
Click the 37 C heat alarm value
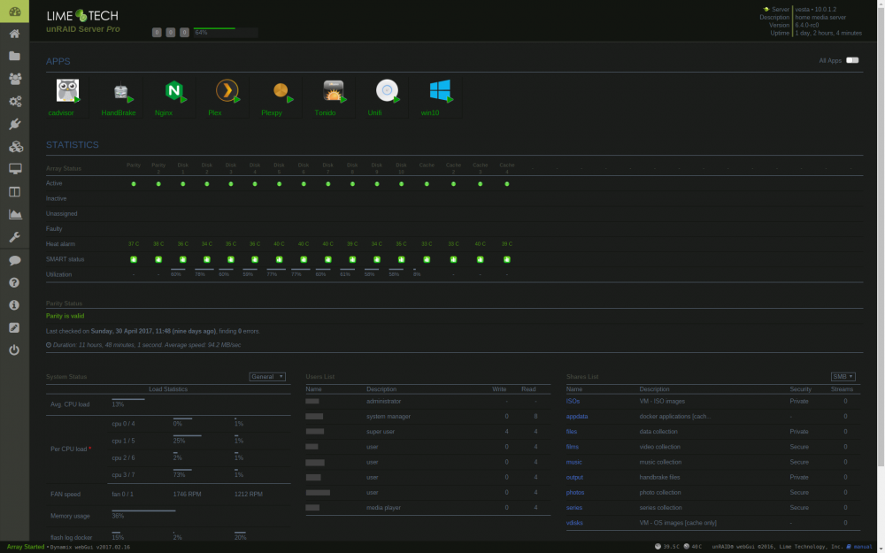(x=134, y=244)
